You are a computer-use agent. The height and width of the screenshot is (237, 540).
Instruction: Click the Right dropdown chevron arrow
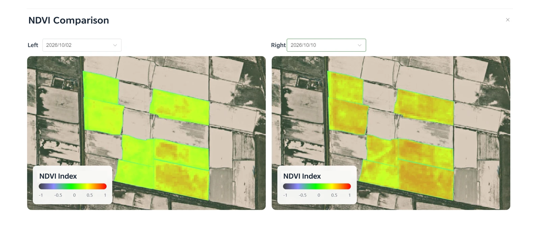point(359,45)
